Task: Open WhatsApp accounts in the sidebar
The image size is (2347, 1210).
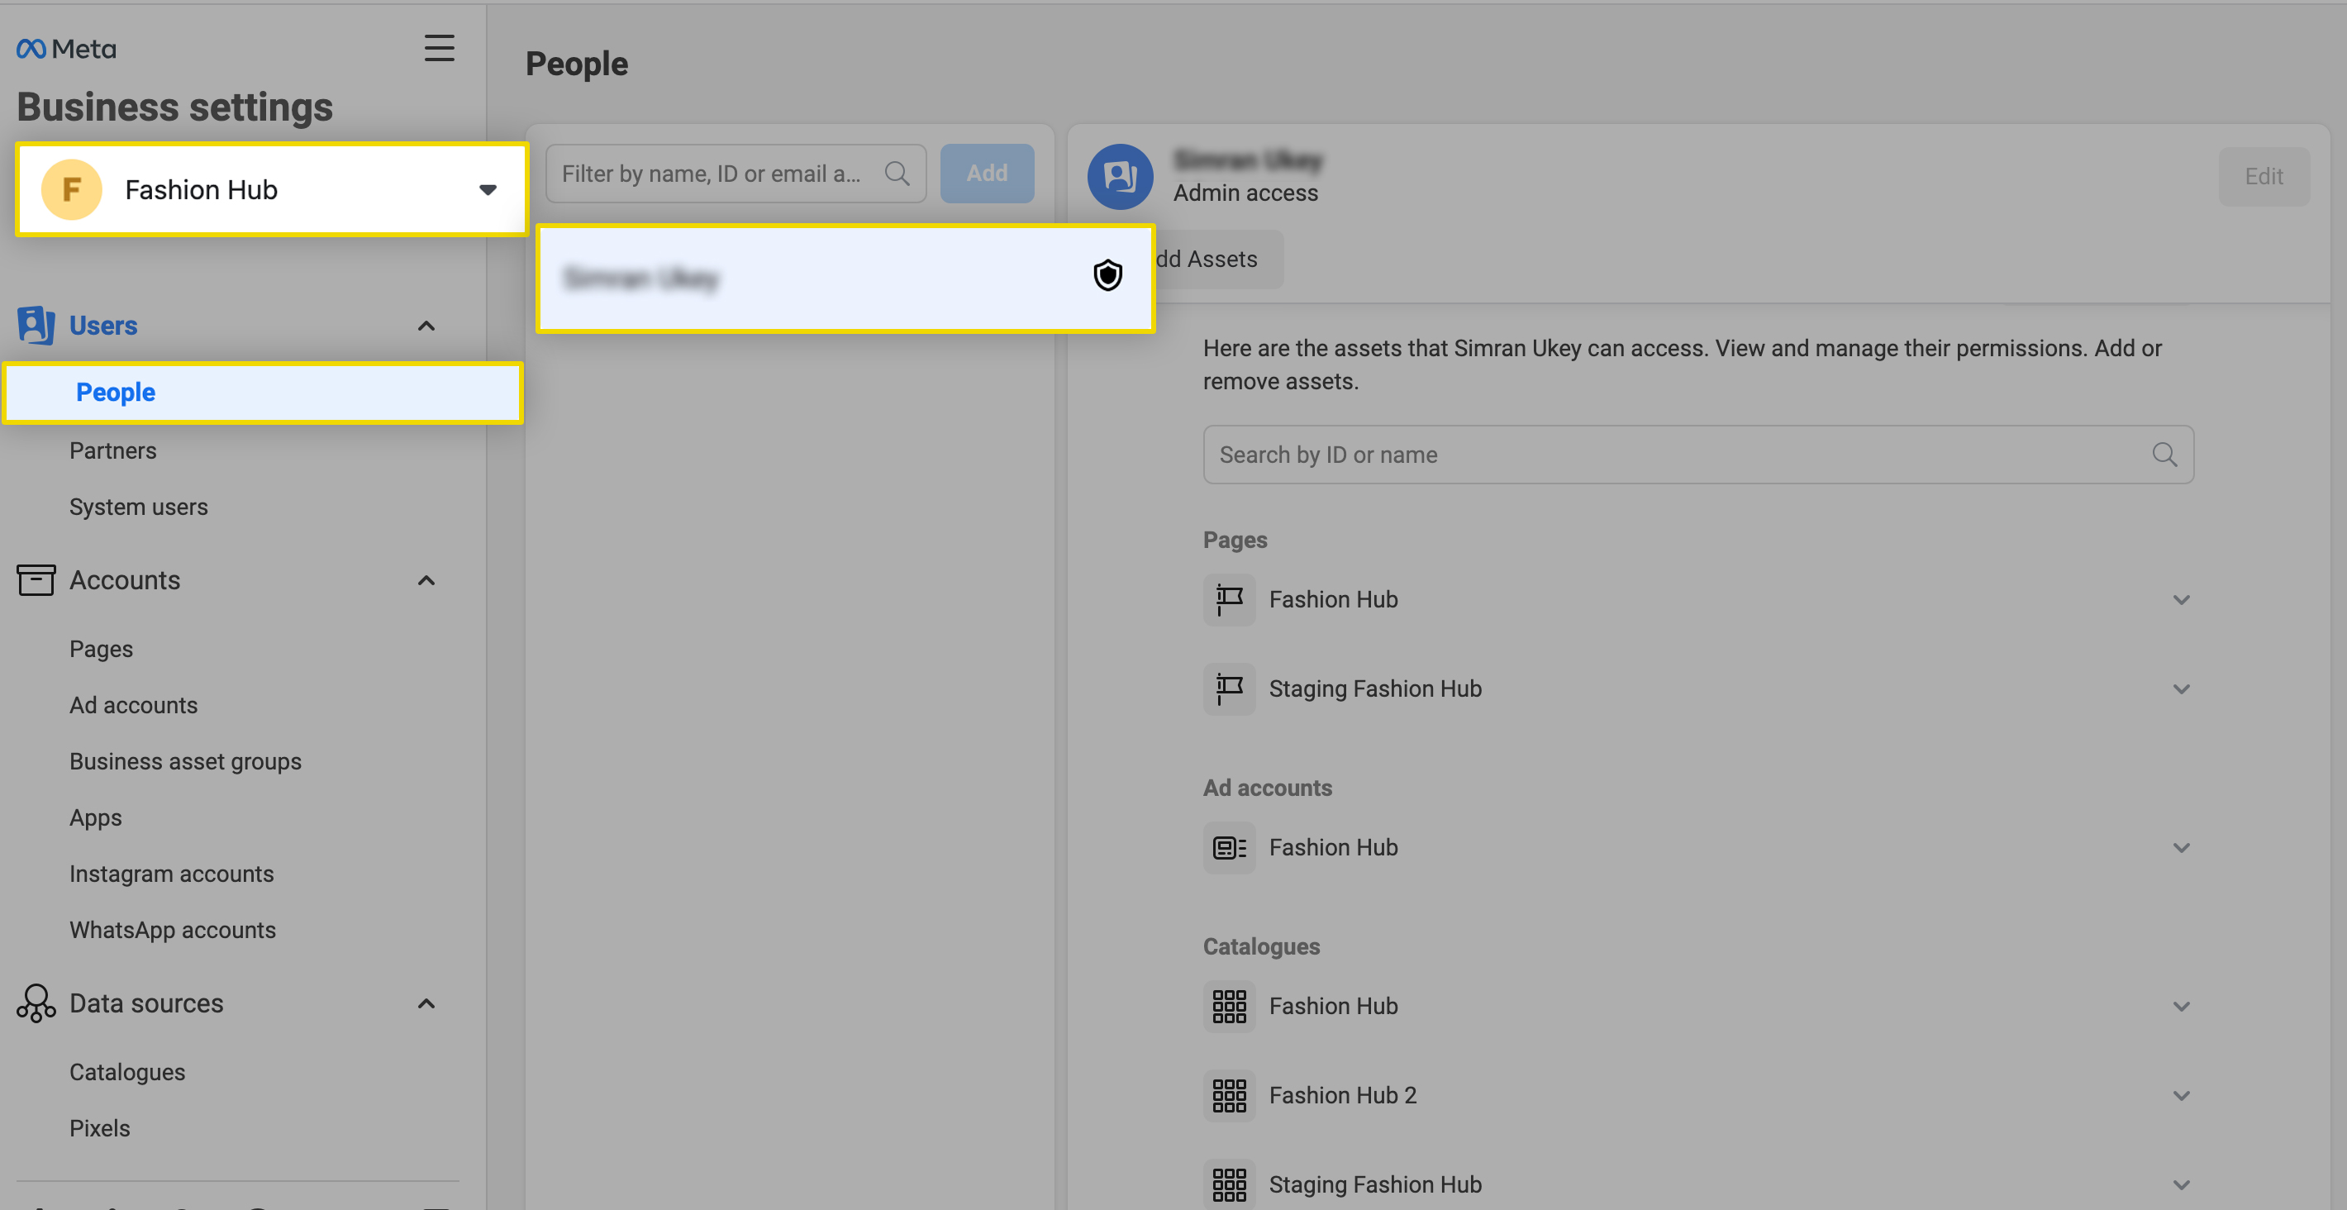Action: (x=172, y=931)
